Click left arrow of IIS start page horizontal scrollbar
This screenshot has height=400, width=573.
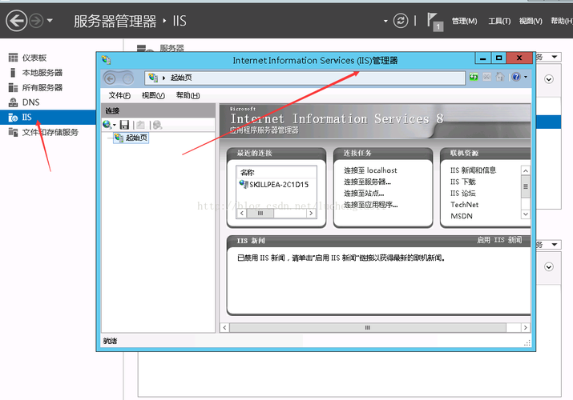point(224,327)
